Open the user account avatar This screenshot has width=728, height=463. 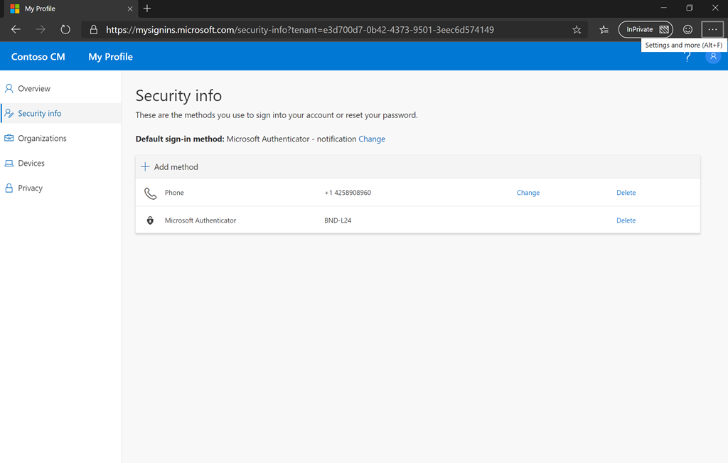(x=712, y=57)
